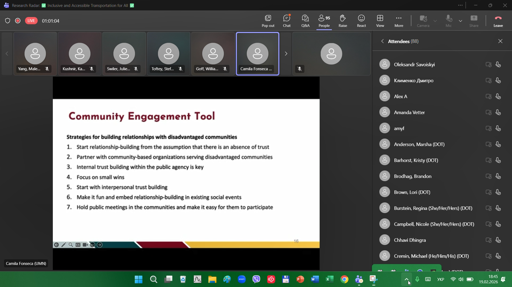Toggle the Mic mute button
Viewport: 512px width, 287px height.
coord(449,21)
